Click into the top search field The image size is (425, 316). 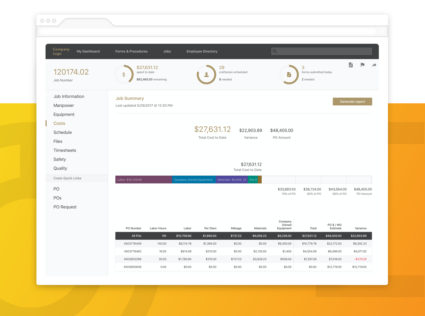pyautogui.click(x=321, y=51)
